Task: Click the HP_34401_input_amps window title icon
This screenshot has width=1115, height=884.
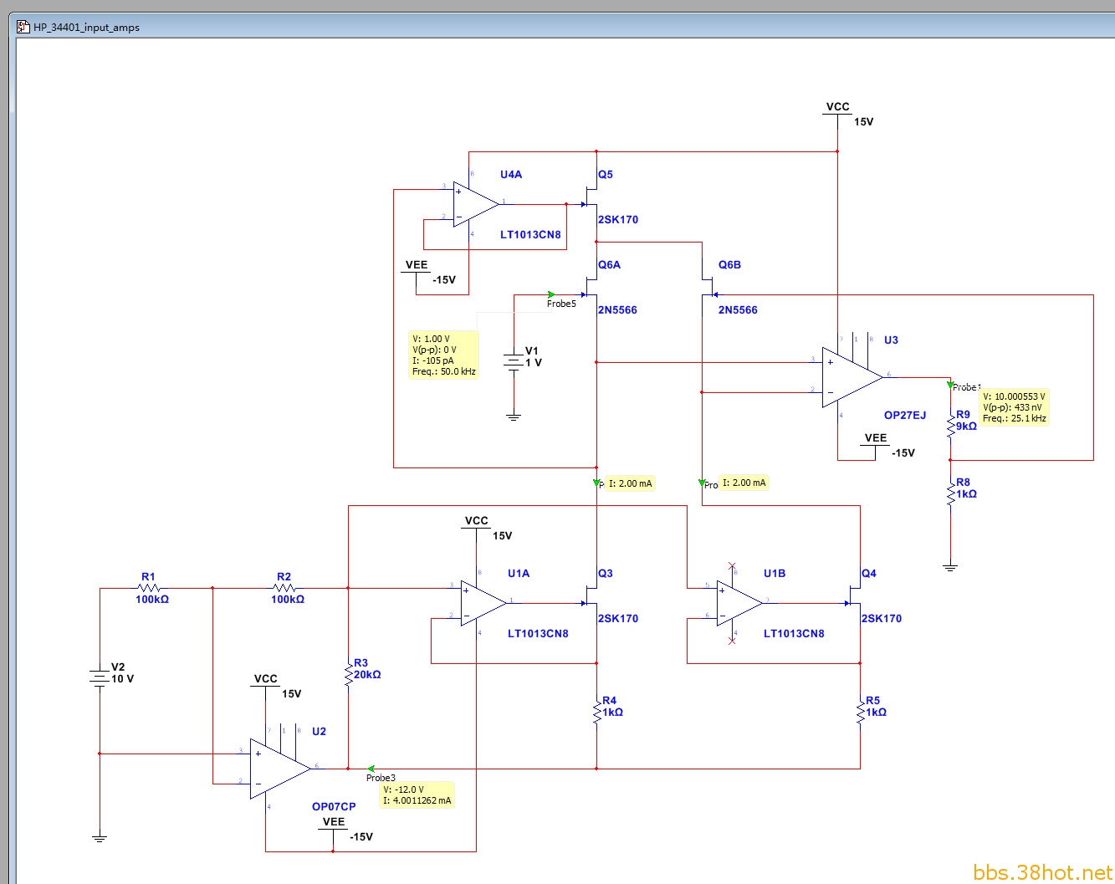Action: point(23,27)
